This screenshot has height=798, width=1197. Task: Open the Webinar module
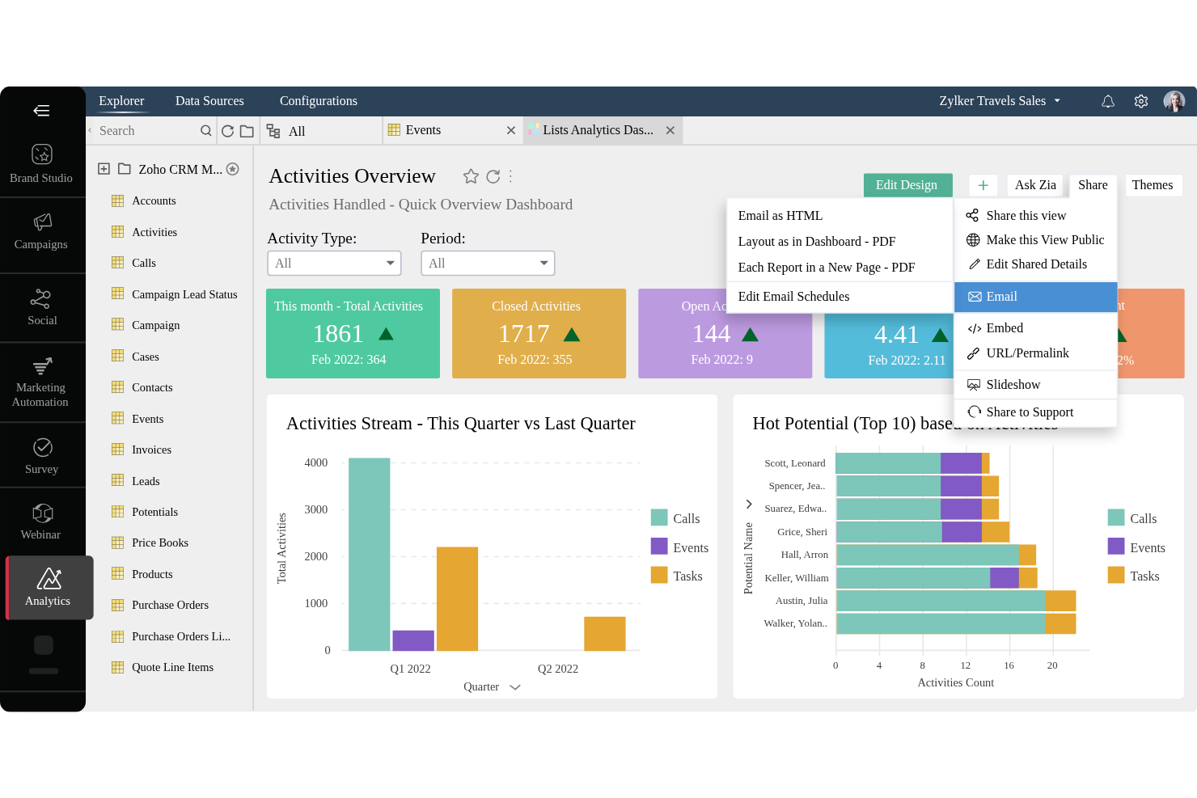[41, 521]
